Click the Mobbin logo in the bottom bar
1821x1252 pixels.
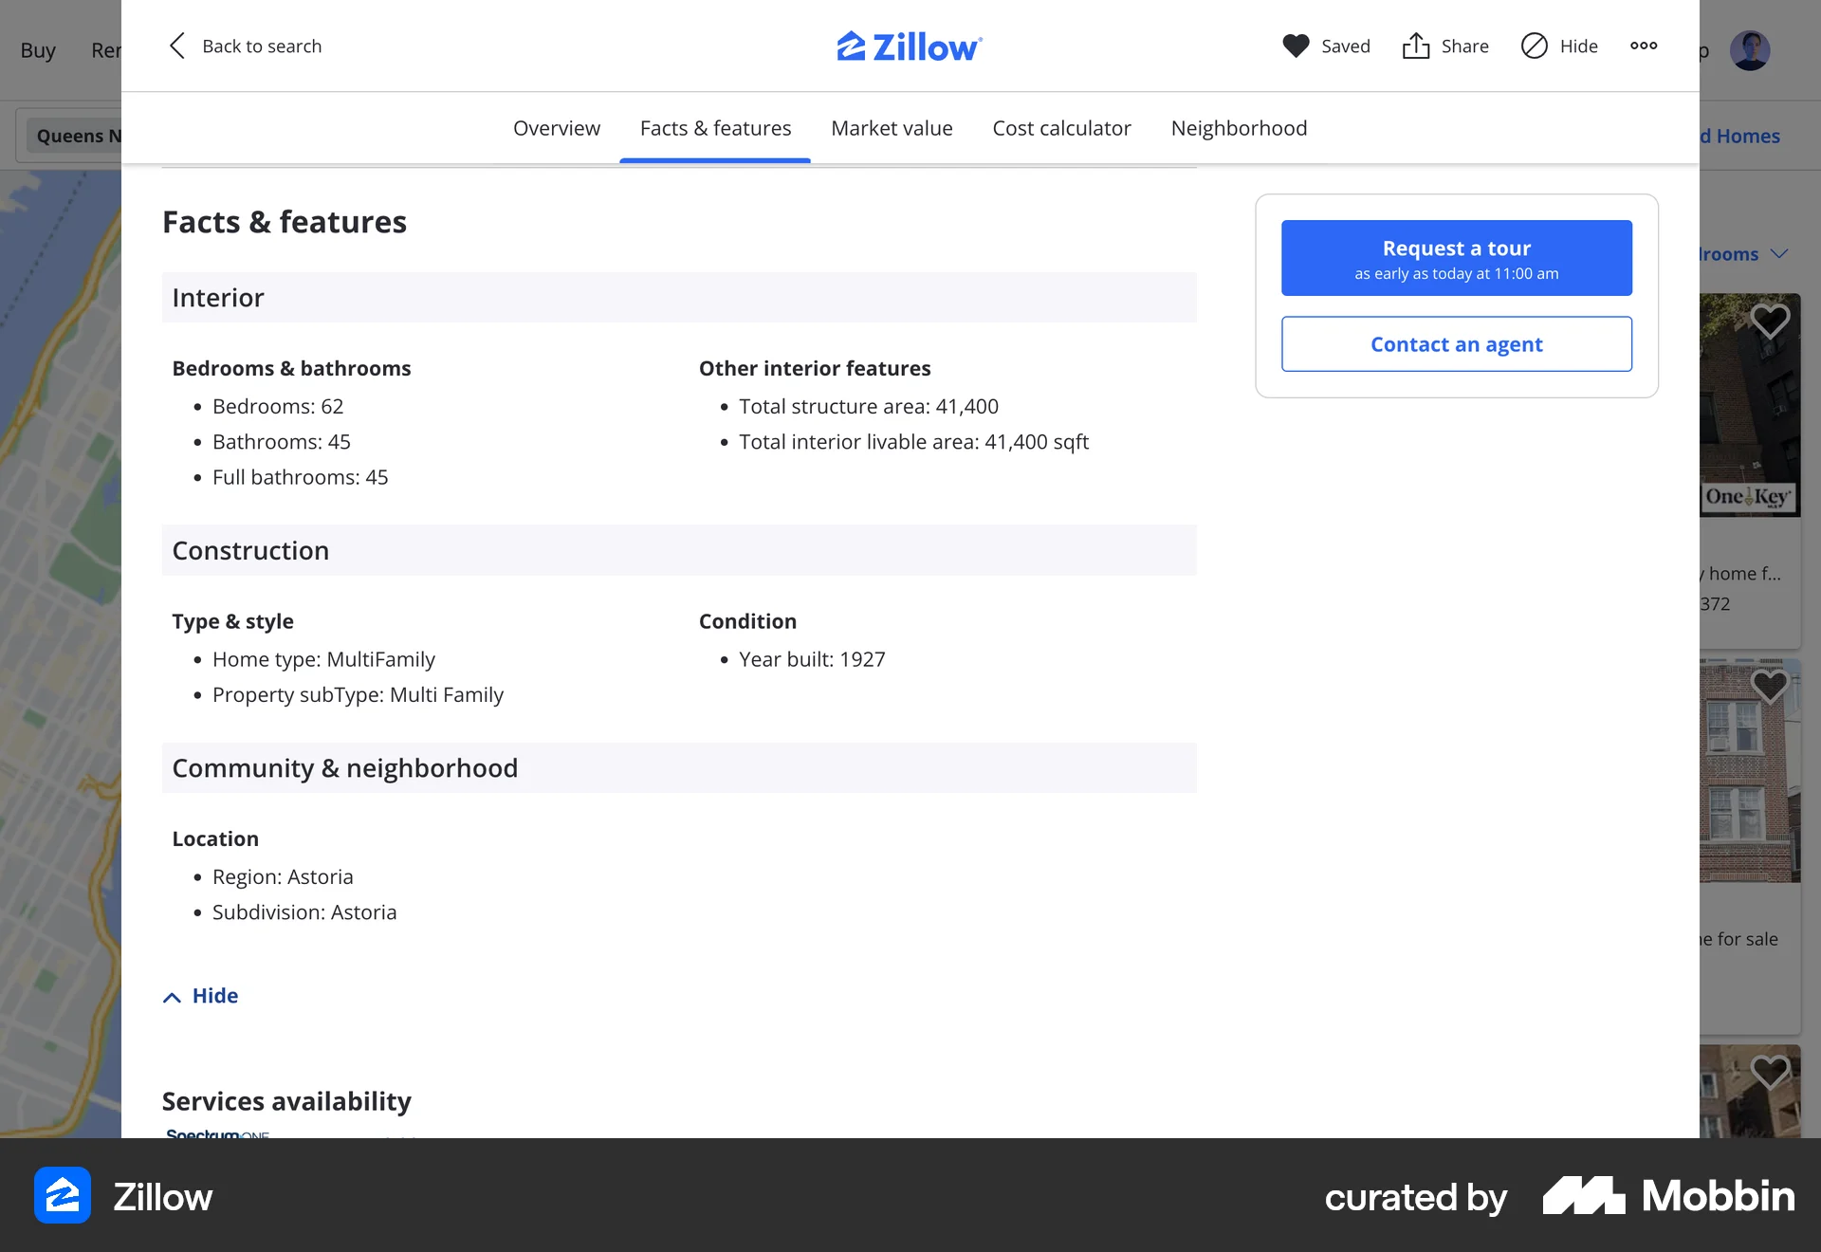pos(1665,1197)
